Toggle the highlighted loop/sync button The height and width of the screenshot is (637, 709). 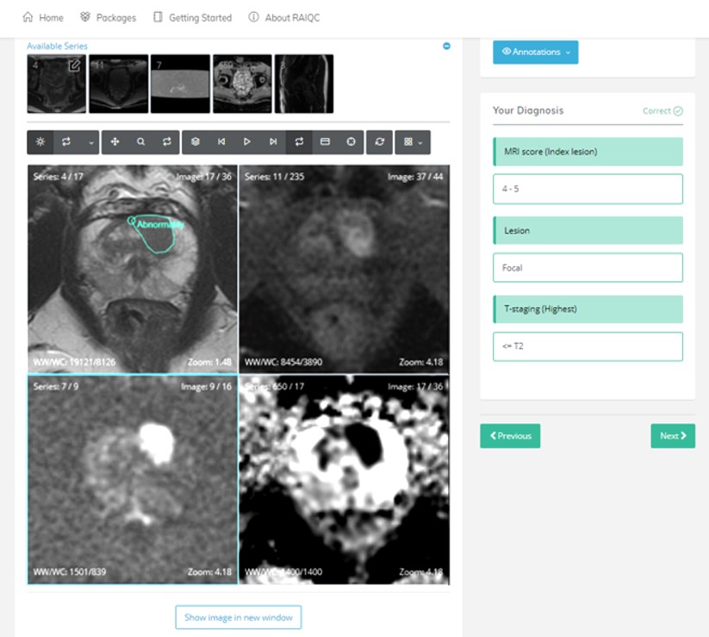(299, 142)
